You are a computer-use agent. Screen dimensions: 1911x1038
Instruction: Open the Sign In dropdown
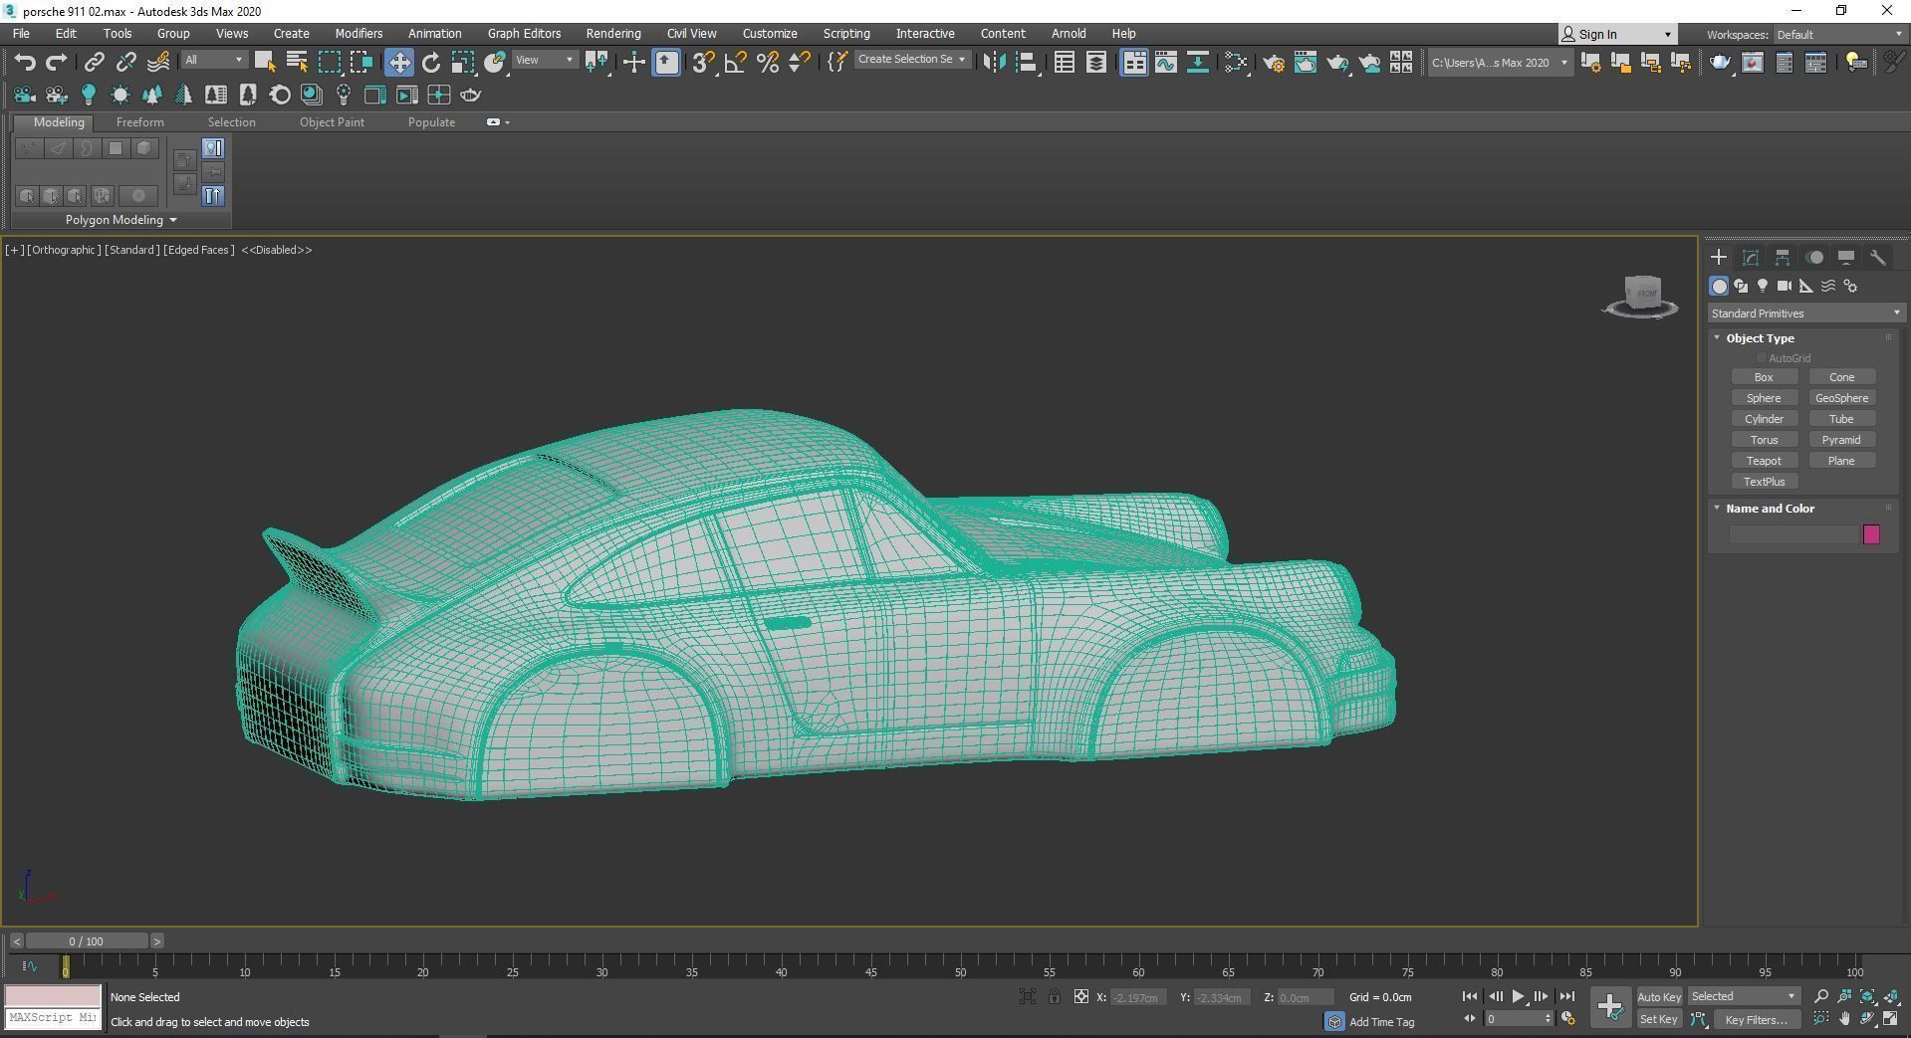point(1616,34)
